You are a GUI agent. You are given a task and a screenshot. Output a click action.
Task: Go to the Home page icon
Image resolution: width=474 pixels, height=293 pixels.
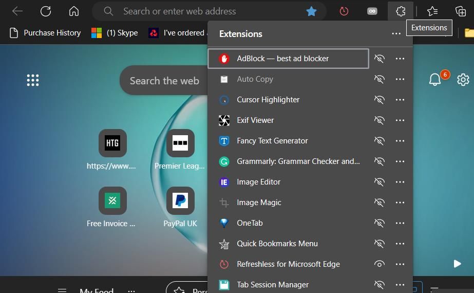point(74,11)
